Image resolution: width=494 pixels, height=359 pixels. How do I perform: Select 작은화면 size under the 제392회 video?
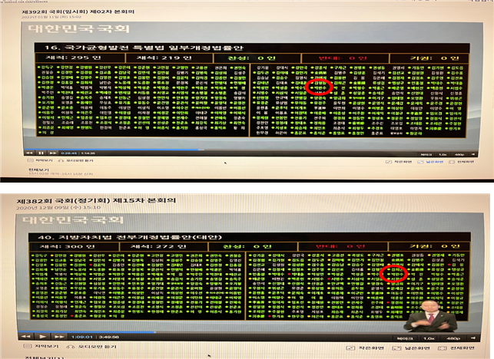click(400, 163)
